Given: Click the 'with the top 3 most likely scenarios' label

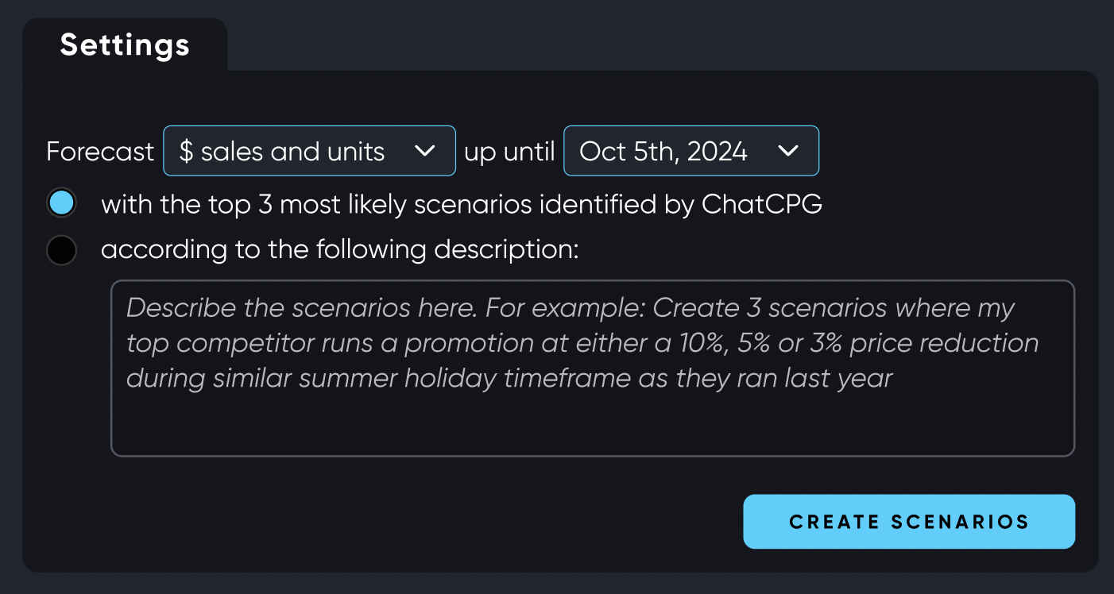Looking at the screenshot, I should point(462,204).
